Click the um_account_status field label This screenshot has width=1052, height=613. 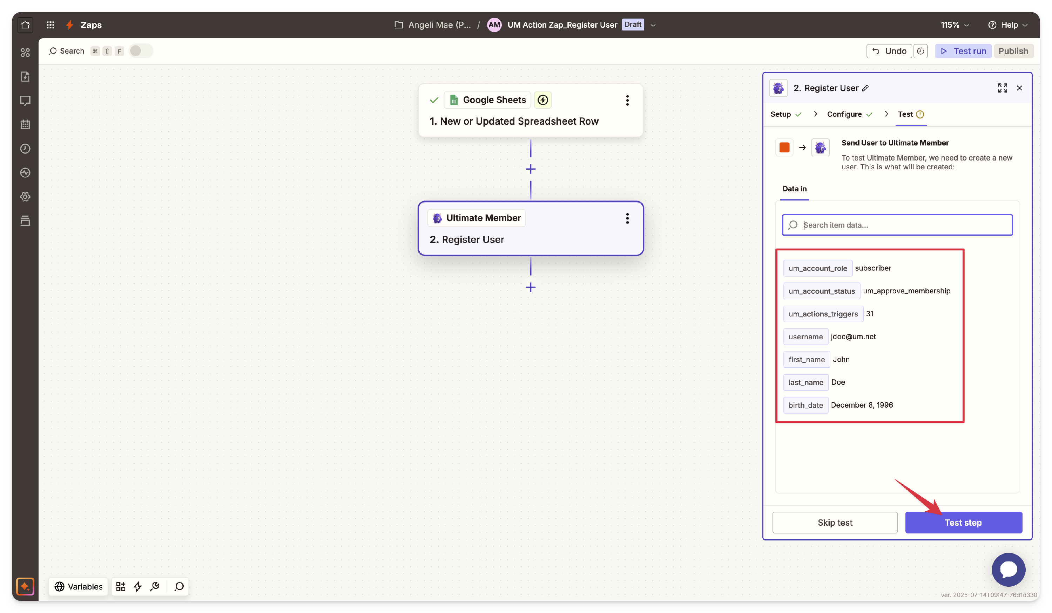(x=821, y=291)
